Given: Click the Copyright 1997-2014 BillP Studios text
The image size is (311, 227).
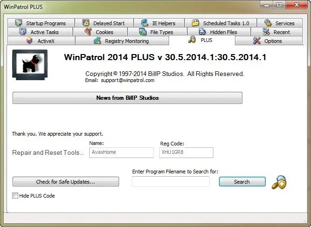Looking at the screenshot, I should [x=165, y=74].
